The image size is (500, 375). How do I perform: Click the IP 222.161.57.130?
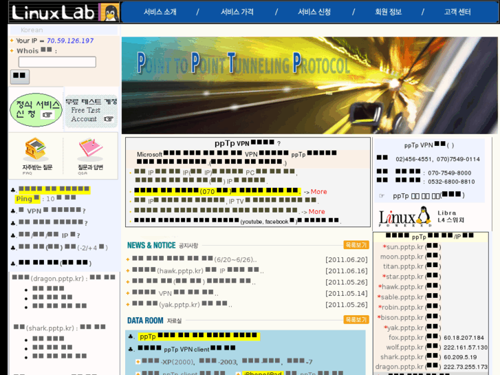pos(466,347)
